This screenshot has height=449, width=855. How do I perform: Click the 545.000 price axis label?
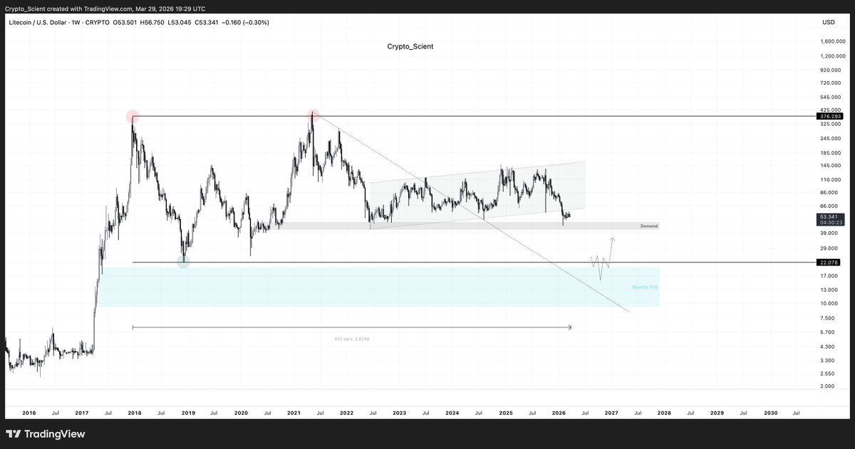click(831, 97)
